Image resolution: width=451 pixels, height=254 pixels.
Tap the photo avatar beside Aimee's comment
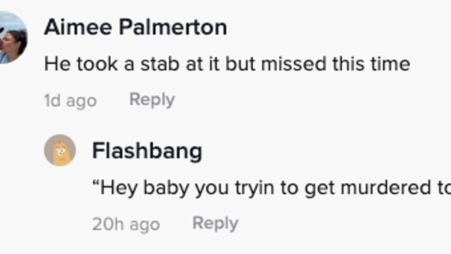(x=14, y=37)
